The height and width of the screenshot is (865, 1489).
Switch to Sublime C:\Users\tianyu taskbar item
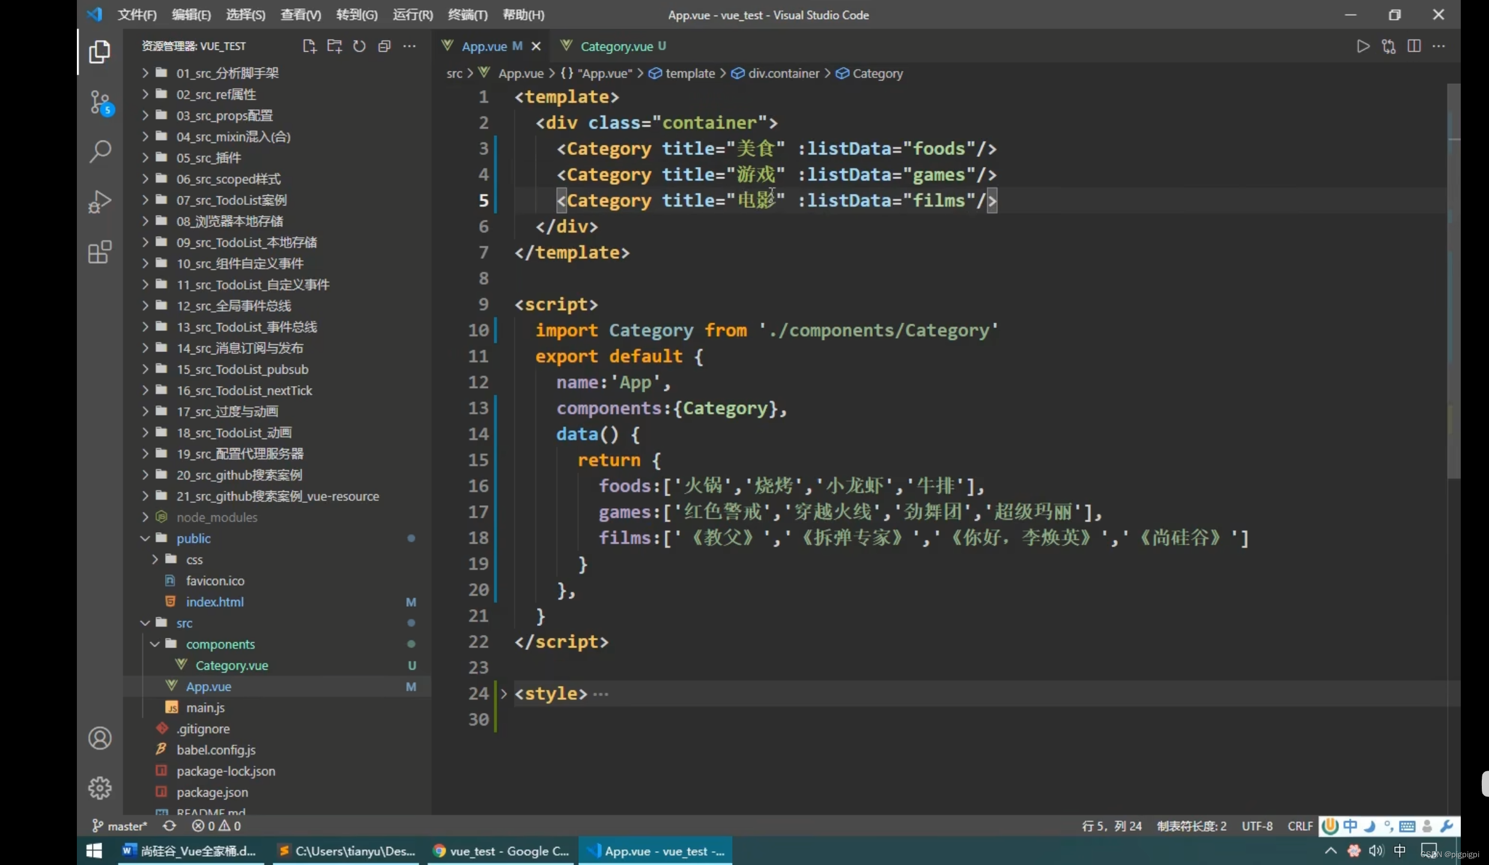(x=347, y=851)
